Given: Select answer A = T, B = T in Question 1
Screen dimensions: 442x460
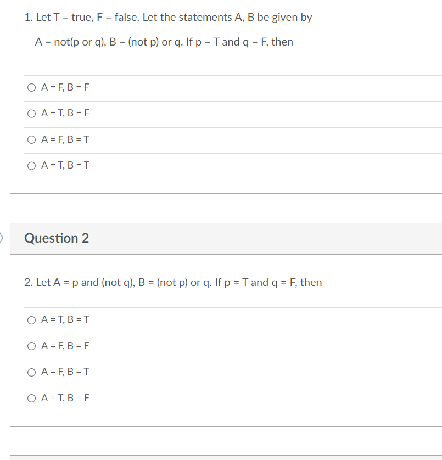Looking at the screenshot, I should (65, 165).
